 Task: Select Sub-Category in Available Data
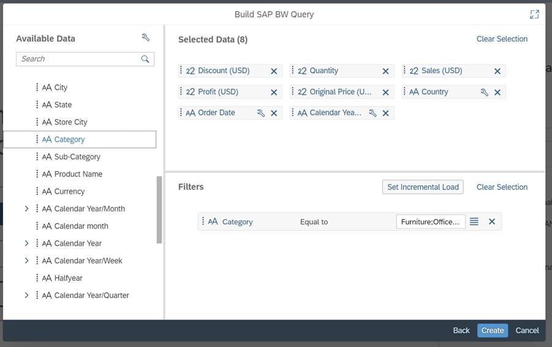[x=77, y=157]
